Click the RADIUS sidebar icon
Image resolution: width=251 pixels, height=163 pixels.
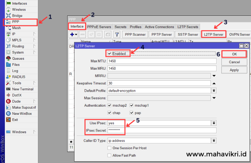(9, 77)
